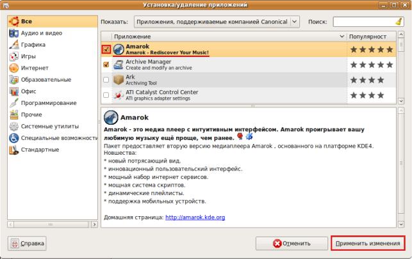This screenshot has width=412, height=259.
Task: Click the Отменить button
Action: (x=292, y=244)
